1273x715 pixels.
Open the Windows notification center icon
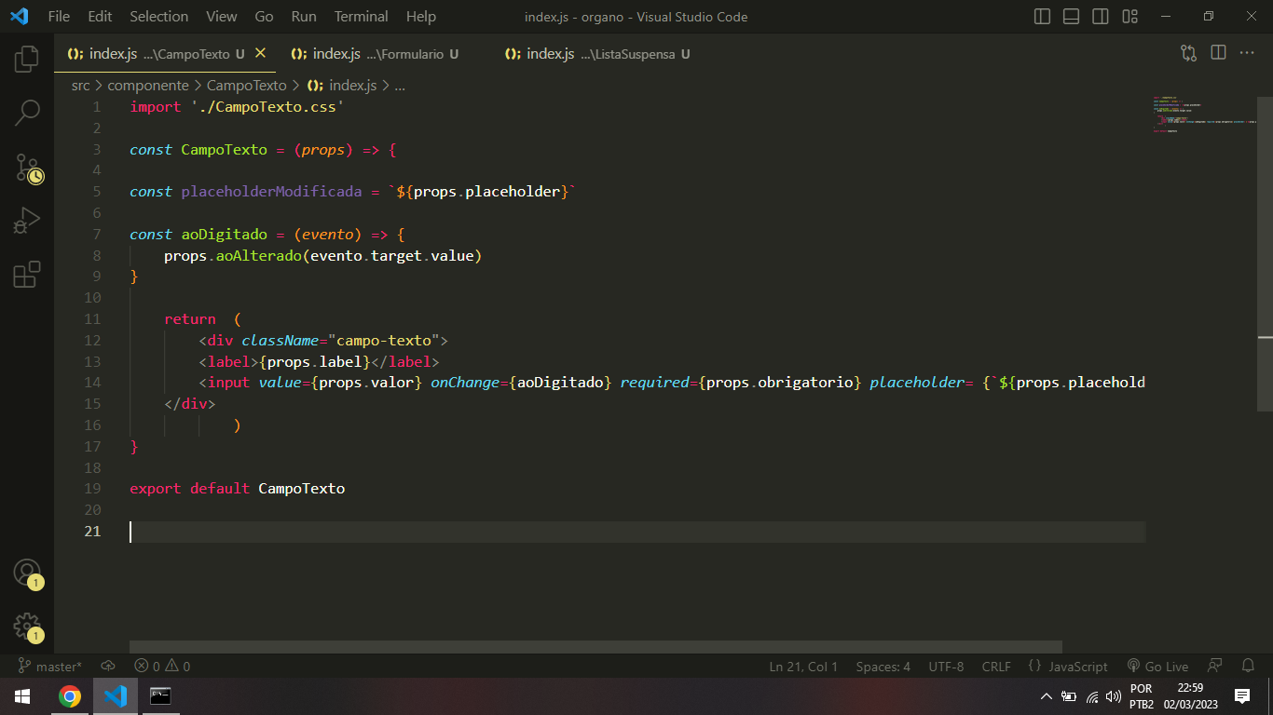pyautogui.click(x=1242, y=696)
